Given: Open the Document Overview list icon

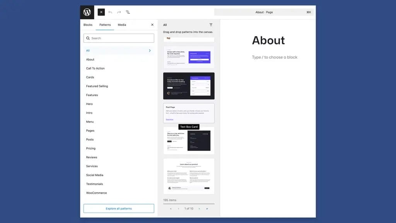Looking at the screenshot, I should point(128,12).
